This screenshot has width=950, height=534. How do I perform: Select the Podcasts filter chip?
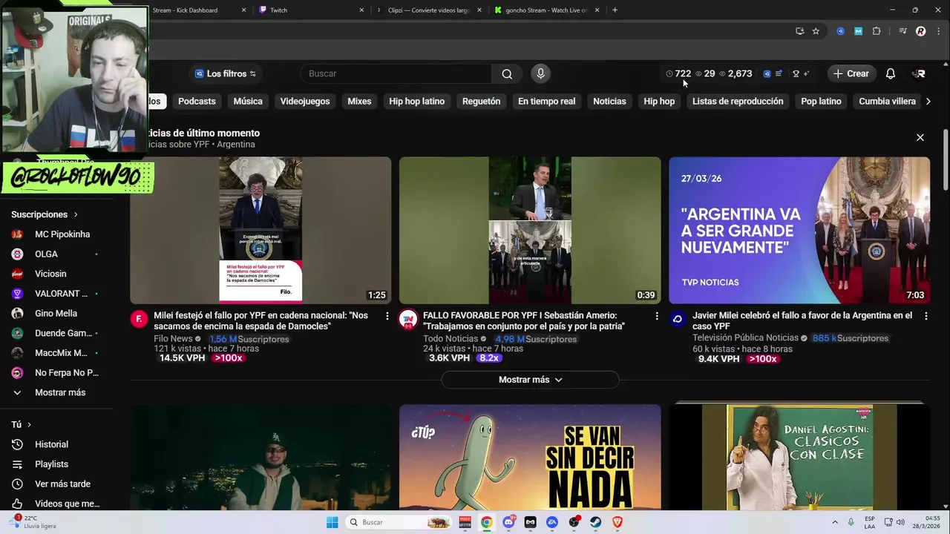(197, 101)
